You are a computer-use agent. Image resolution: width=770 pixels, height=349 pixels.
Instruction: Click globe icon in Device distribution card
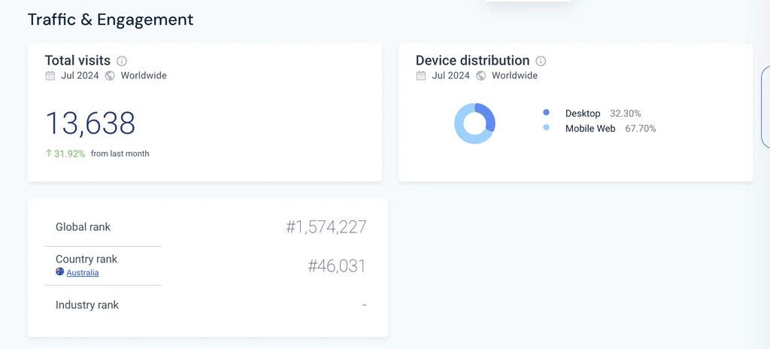pyautogui.click(x=481, y=76)
